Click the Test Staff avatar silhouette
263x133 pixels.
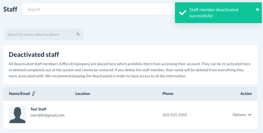point(17,115)
